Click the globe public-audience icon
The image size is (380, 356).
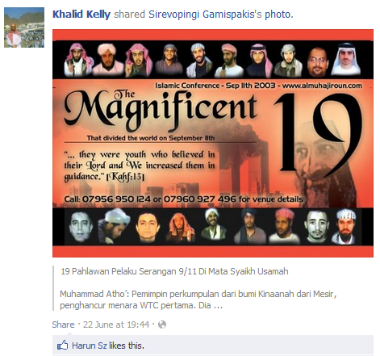point(162,325)
